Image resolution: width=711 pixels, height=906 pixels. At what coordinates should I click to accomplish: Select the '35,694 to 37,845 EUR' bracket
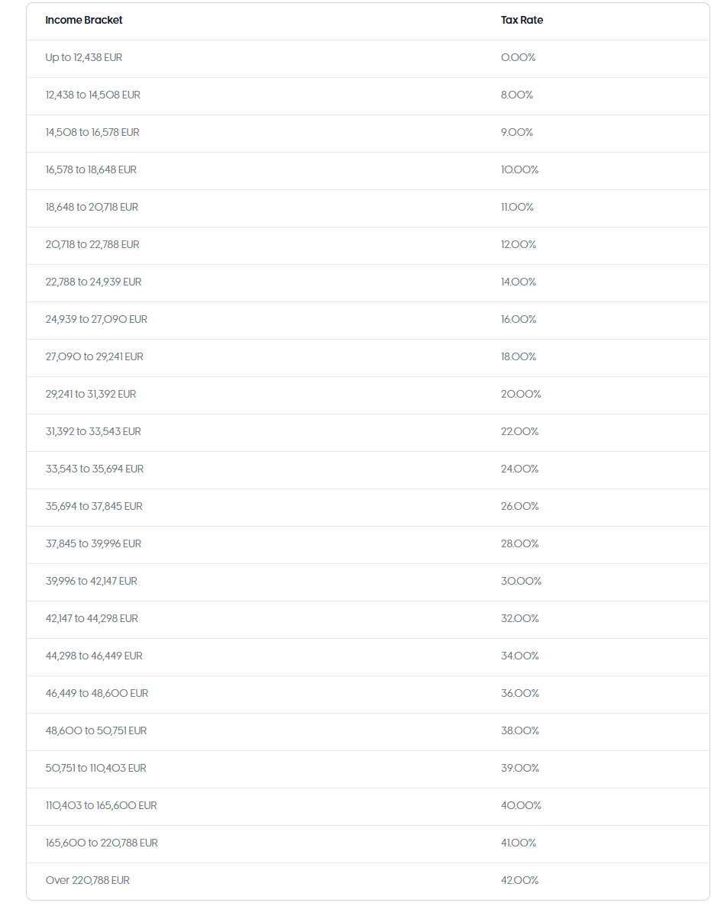(x=94, y=506)
